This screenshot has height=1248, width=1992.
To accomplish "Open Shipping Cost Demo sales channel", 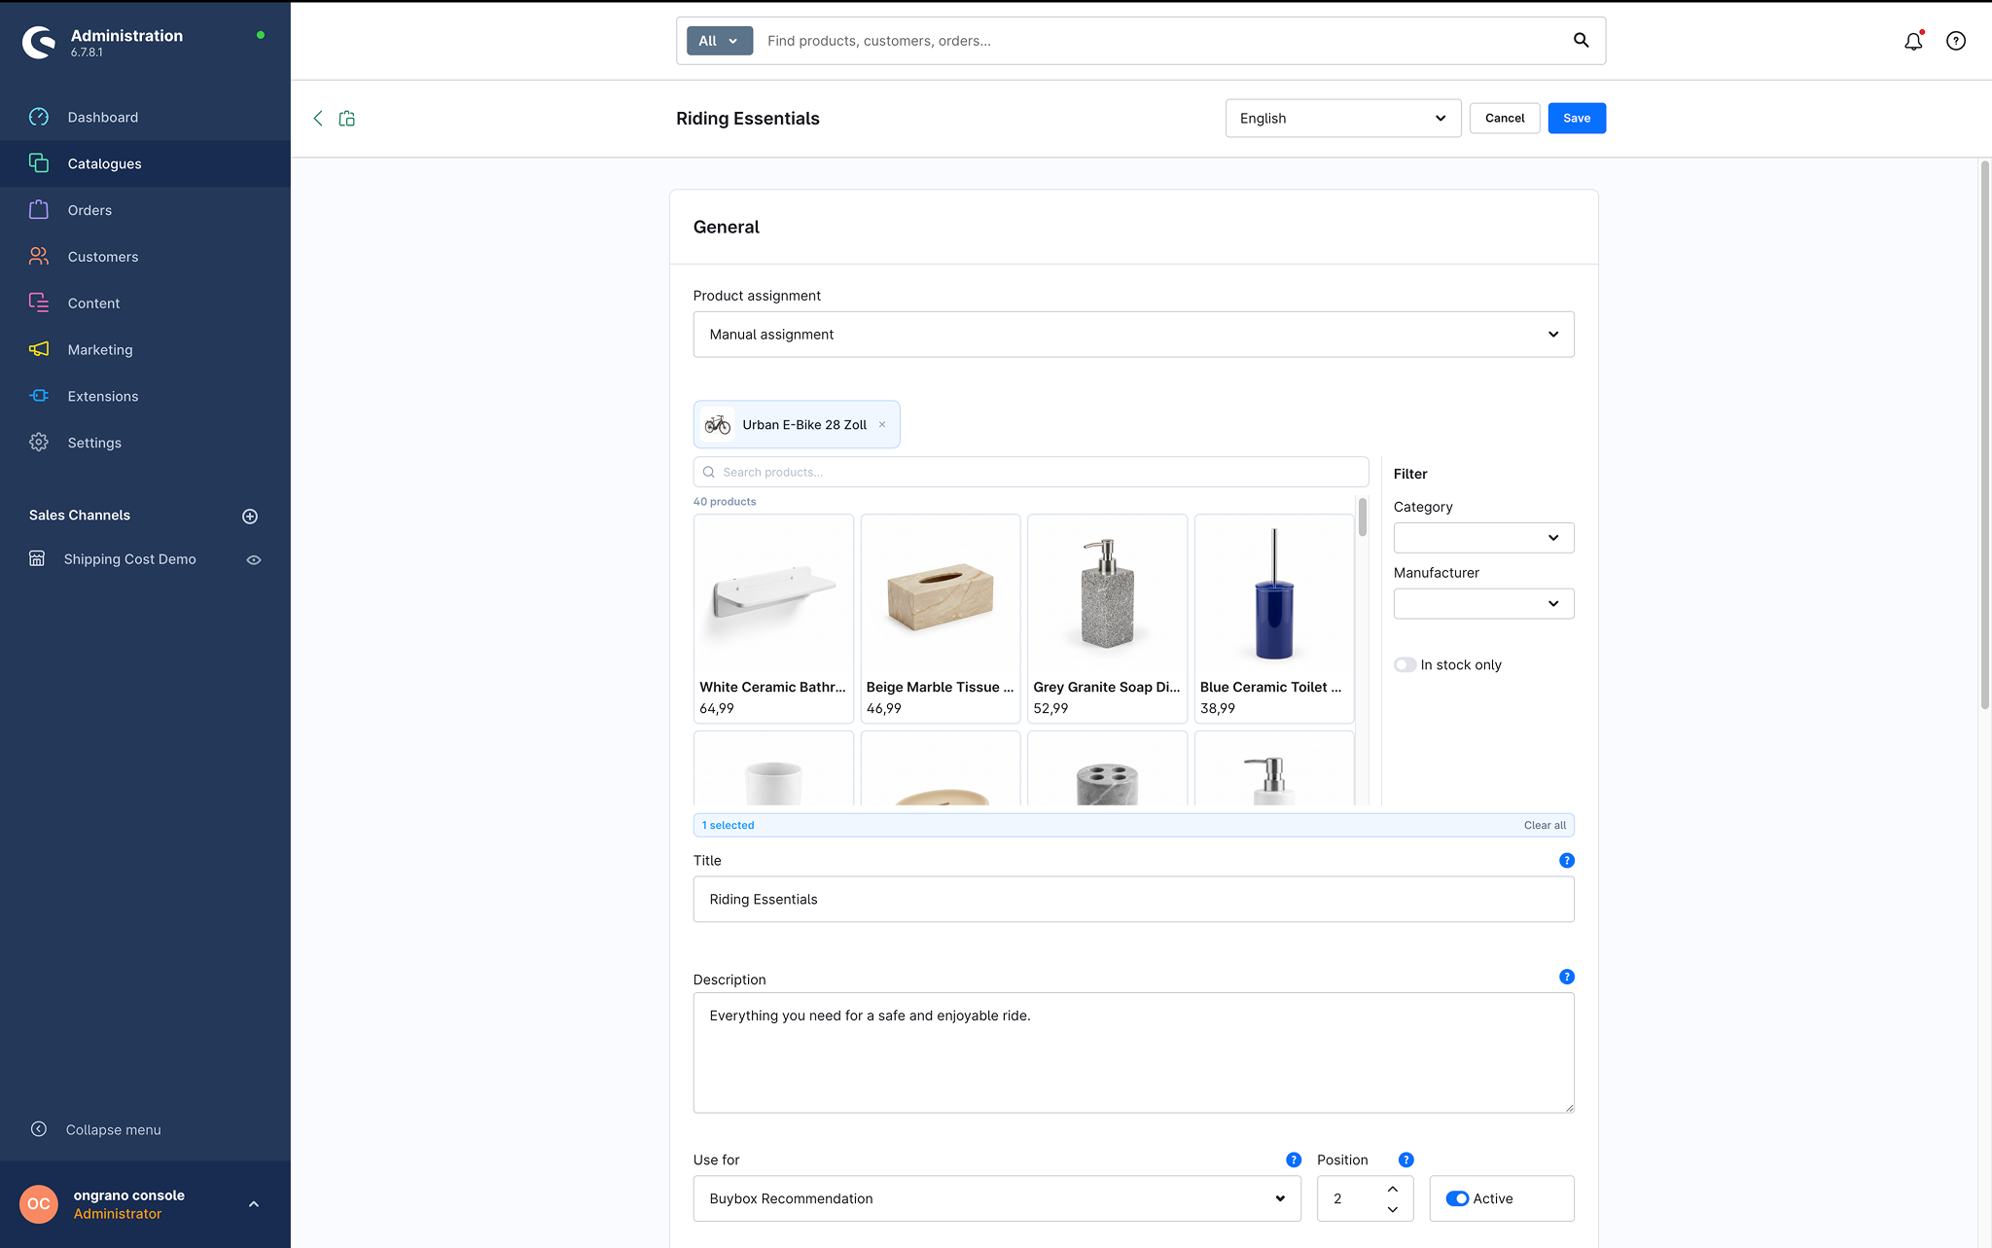I will (x=130, y=559).
